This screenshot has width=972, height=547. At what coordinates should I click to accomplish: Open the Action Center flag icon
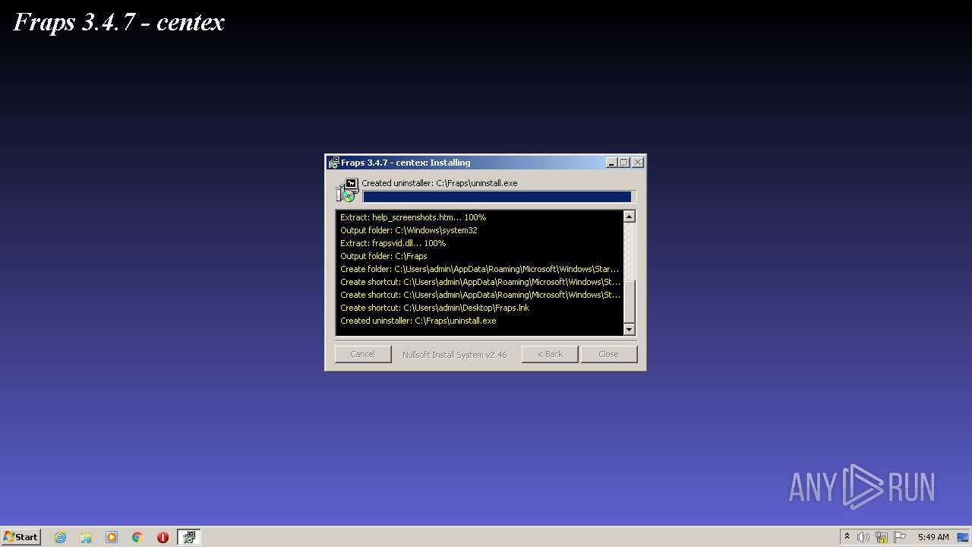pos(900,537)
